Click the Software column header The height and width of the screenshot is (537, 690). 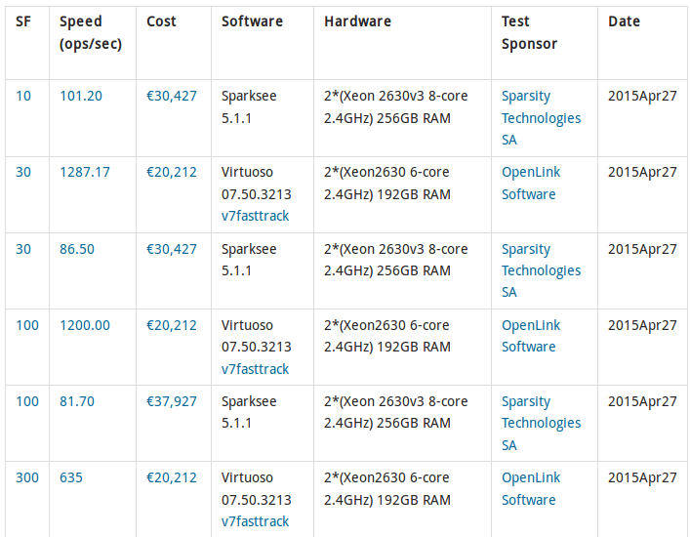(252, 21)
